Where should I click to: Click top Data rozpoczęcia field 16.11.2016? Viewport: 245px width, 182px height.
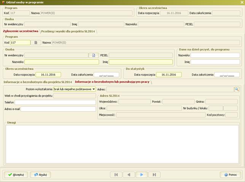(x=174, y=13)
